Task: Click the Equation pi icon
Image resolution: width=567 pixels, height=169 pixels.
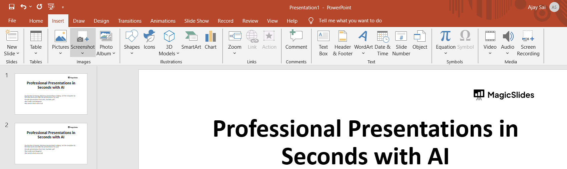Action: click(x=445, y=36)
